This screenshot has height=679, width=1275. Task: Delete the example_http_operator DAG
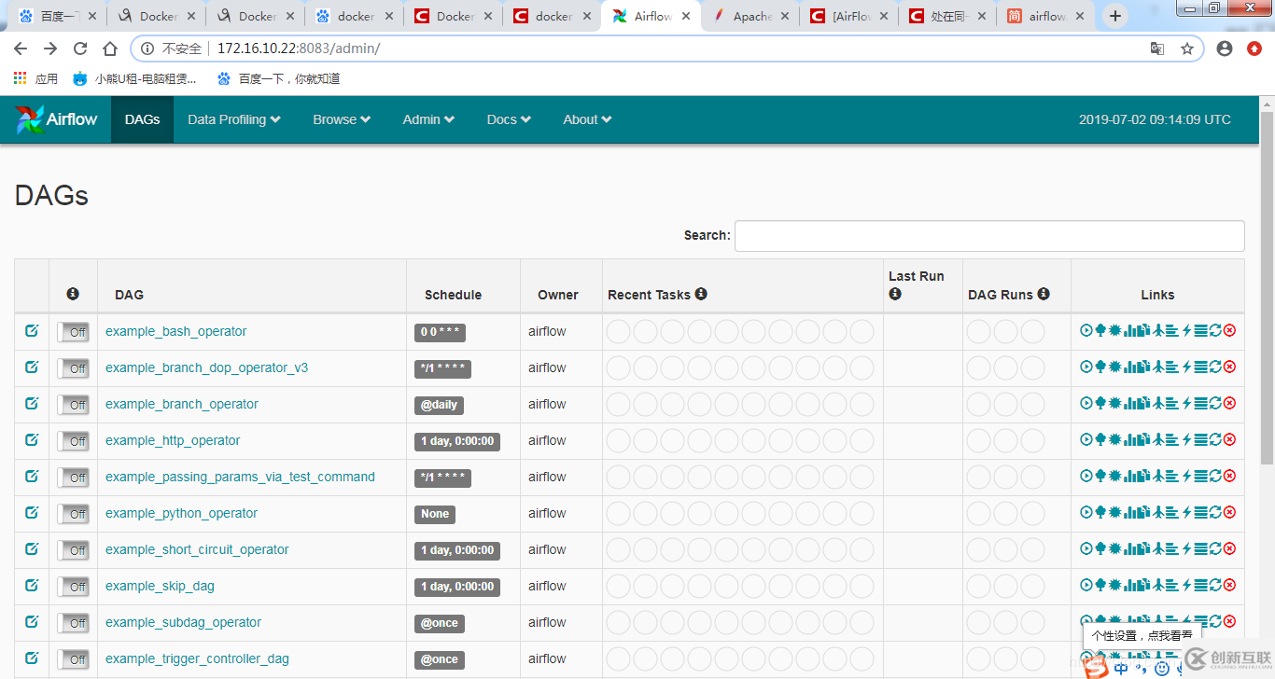(x=1229, y=439)
